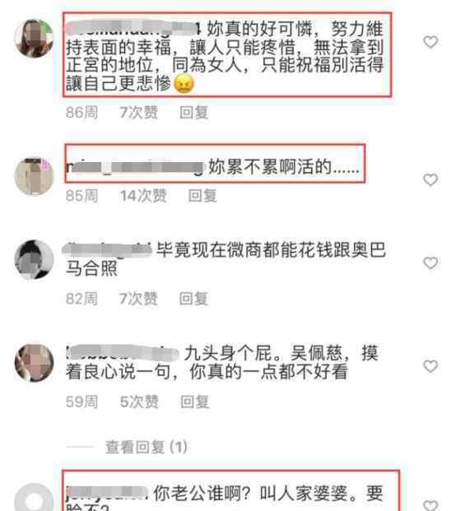Reply to the 59周 comment
This screenshot has width=456, height=511.
pyautogui.click(x=195, y=402)
